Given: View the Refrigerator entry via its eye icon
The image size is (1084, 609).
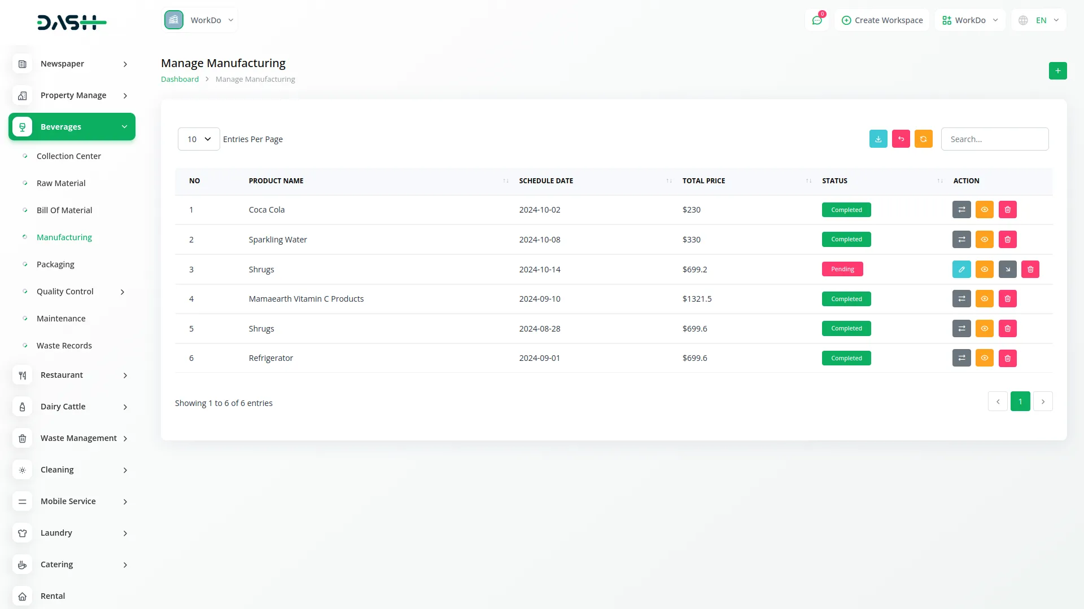Looking at the screenshot, I should point(984,358).
